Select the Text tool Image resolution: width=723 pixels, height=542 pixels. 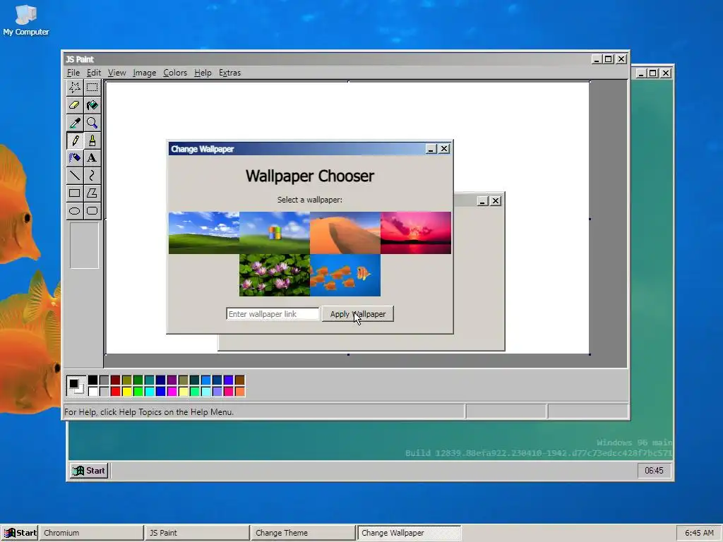[92, 157]
